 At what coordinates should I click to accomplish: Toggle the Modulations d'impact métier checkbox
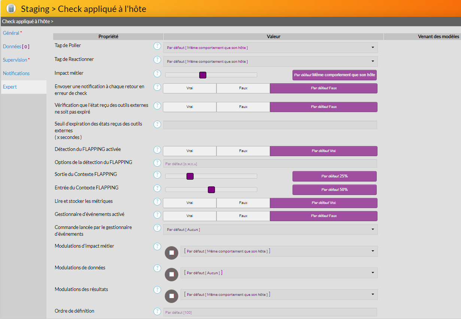coord(172,253)
